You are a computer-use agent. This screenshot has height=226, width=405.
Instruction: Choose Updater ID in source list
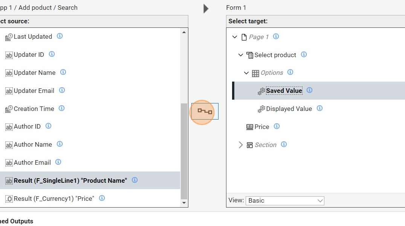29,55
